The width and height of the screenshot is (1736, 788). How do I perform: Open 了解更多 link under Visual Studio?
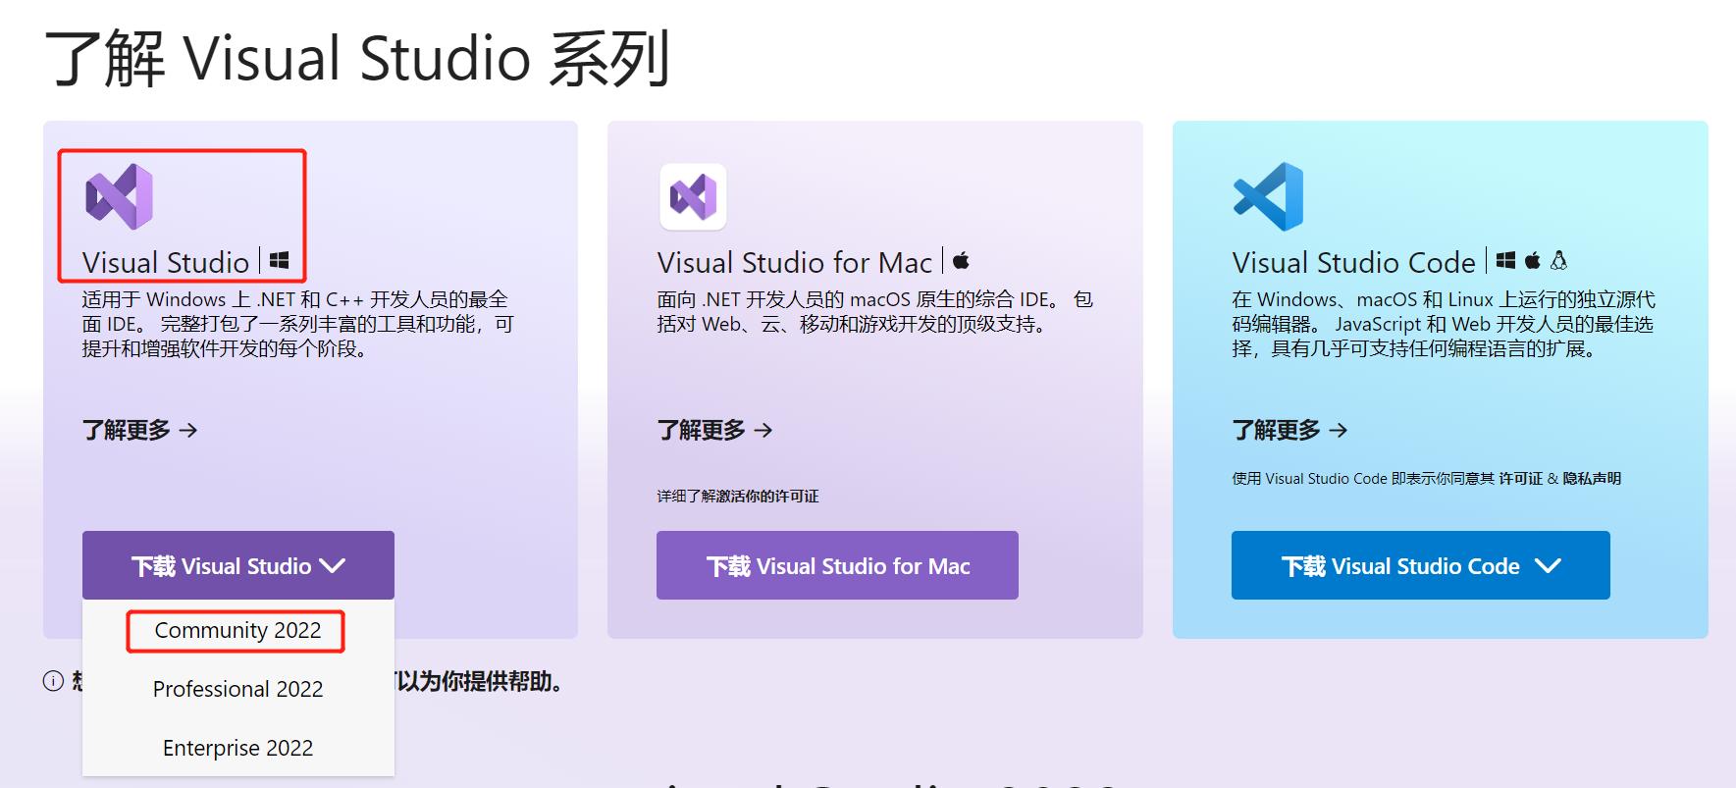(140, 430)
